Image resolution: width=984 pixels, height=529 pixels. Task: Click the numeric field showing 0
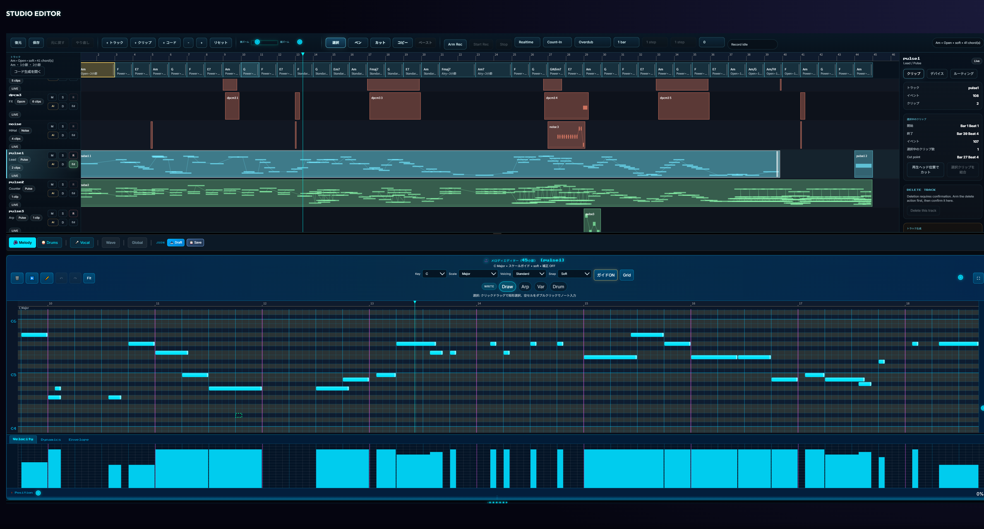(711, 42)
